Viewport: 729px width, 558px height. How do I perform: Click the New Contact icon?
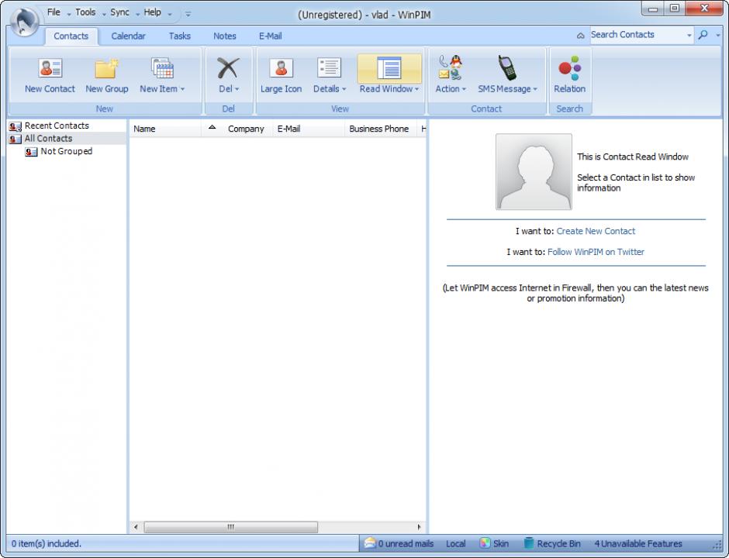50,68
